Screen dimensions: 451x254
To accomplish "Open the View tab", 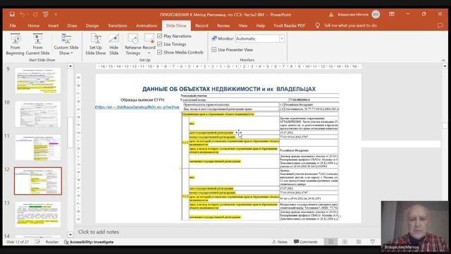I will 242,25.
